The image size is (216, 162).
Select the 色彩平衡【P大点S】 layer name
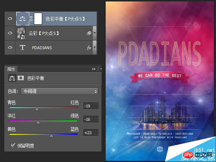[65, 19]
